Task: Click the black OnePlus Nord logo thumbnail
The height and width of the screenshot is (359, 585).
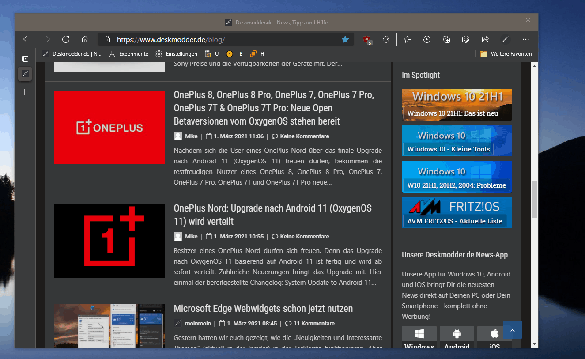Action: point(109,241)
